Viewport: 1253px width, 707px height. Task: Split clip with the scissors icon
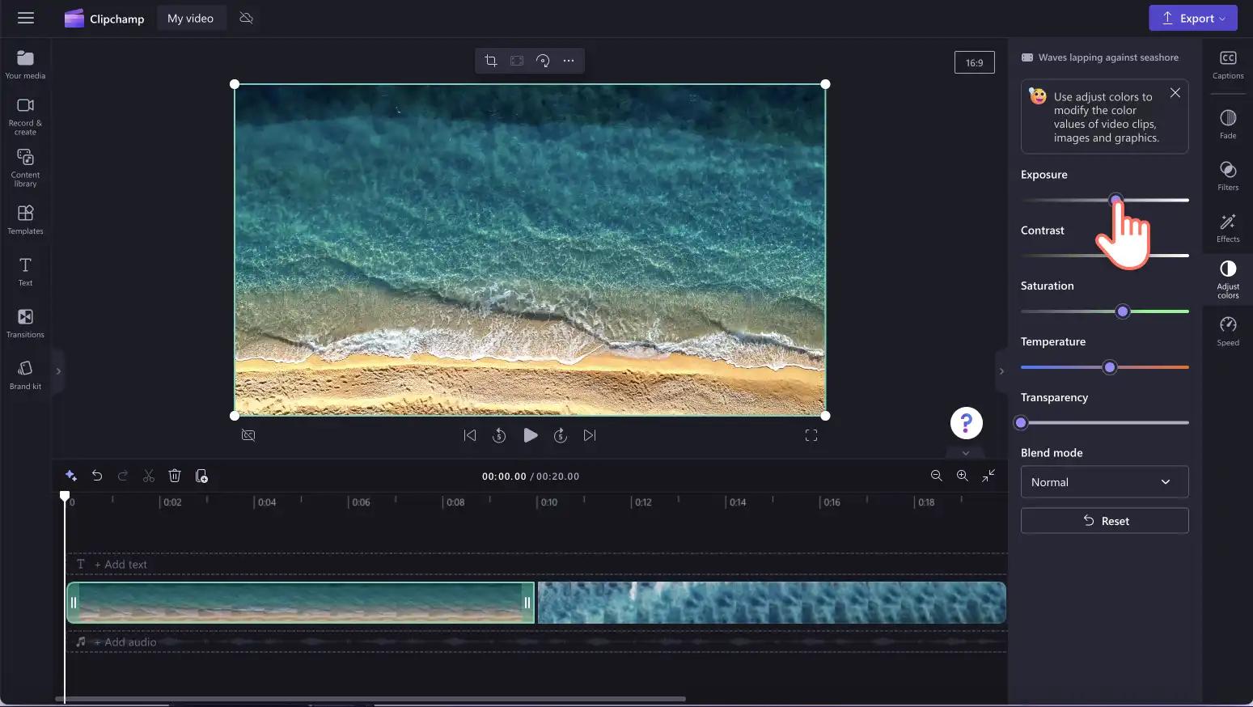[149, 476]
